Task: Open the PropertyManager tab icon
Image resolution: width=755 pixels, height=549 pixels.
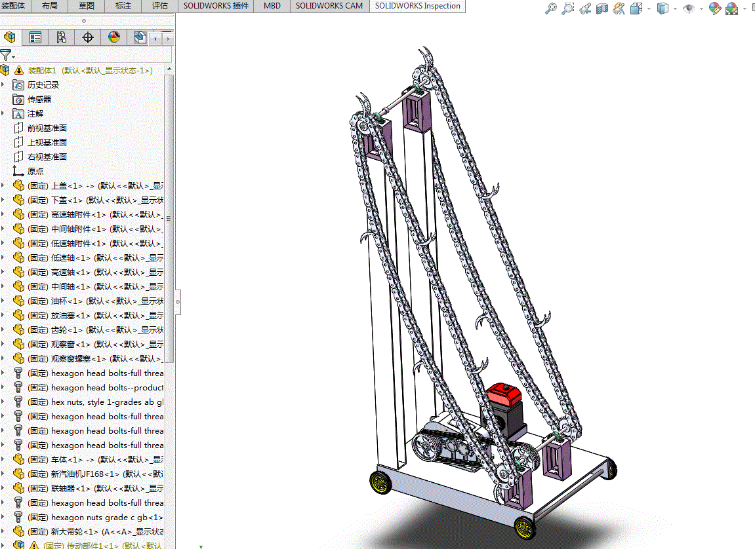Action: [x=35, y=37]
